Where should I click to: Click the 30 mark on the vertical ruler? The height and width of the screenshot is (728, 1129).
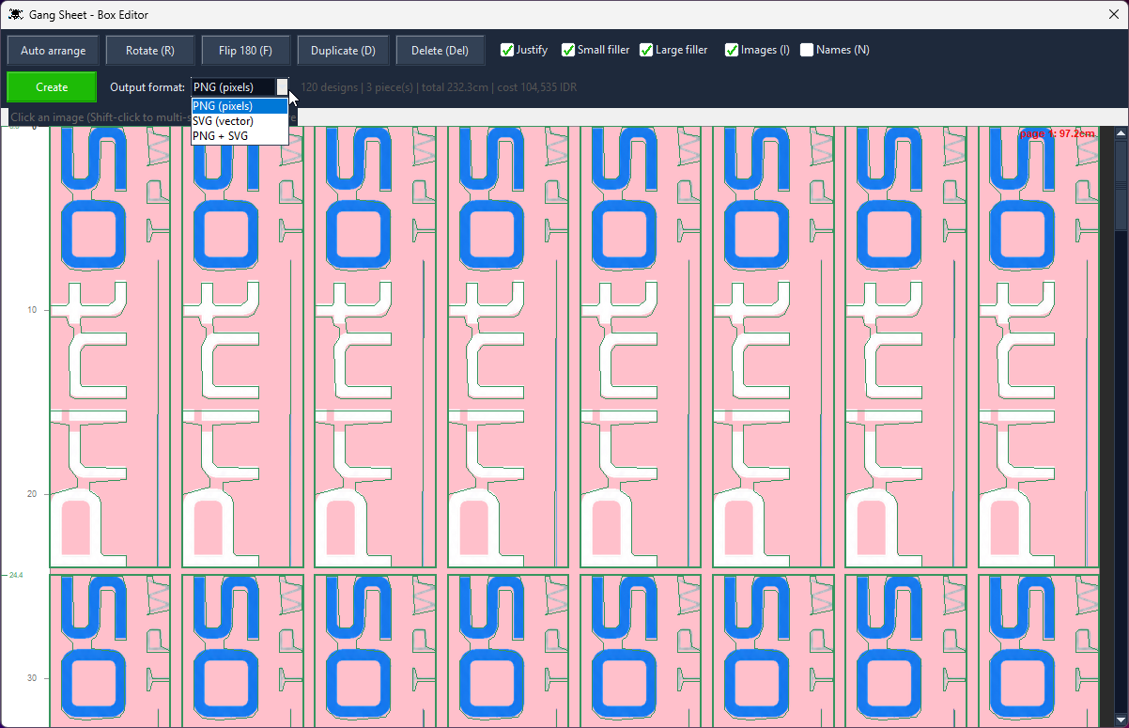pyautogui.click(x=33, y=678)
